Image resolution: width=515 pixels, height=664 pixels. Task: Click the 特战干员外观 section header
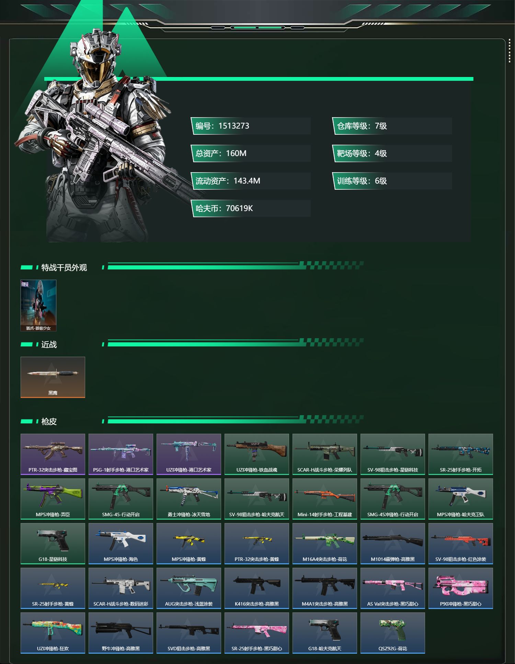[x=64, y=267]
